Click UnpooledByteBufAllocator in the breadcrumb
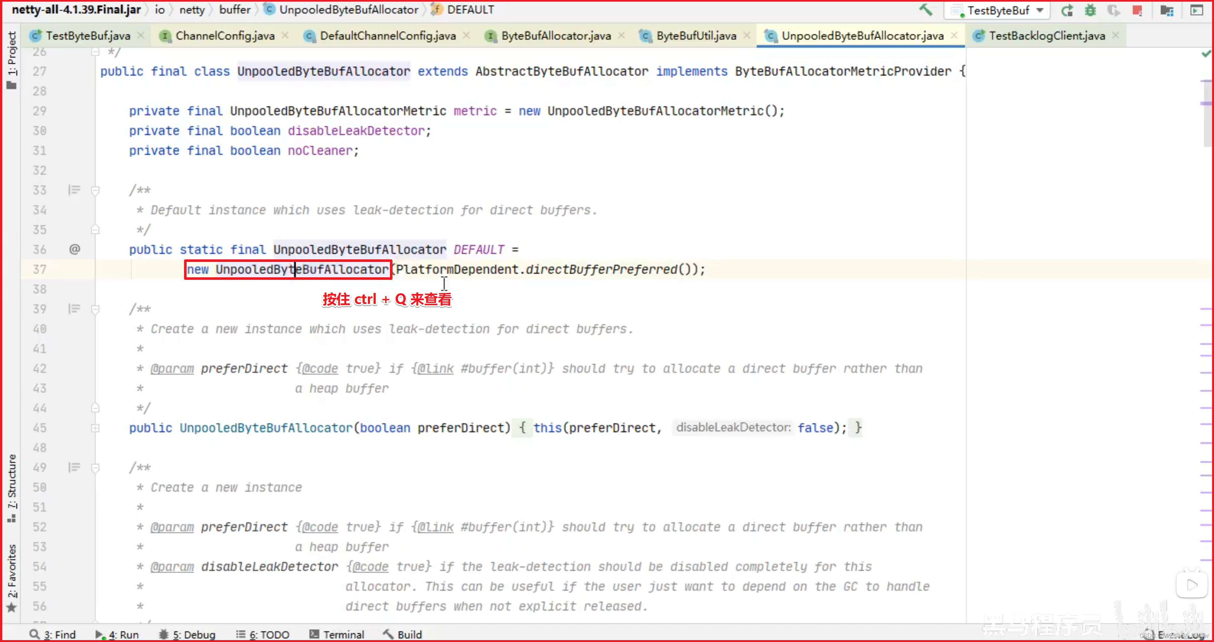 point(348,9)
